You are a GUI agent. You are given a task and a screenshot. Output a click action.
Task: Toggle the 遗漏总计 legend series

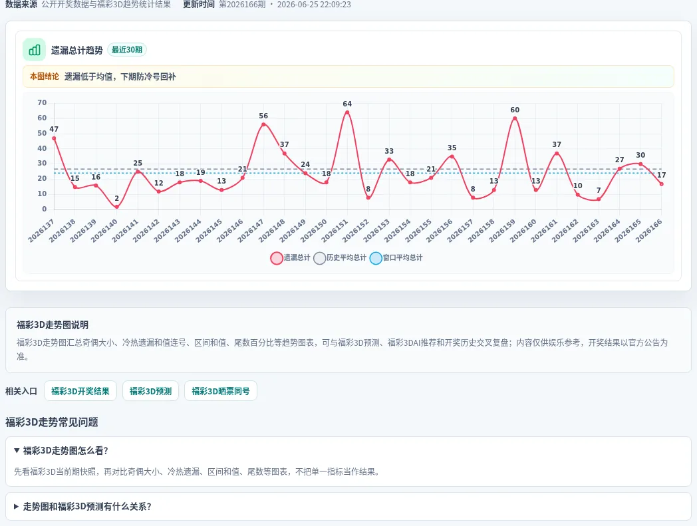(290, 258)
